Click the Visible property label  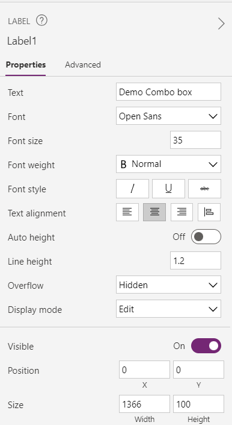(21, 347)
